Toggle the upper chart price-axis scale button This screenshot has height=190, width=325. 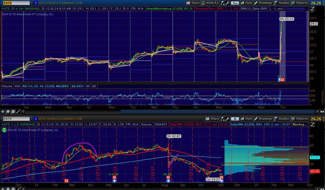coord(313,9)
